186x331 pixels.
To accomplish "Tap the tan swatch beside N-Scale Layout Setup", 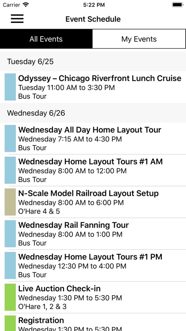I will coord(10,202).
